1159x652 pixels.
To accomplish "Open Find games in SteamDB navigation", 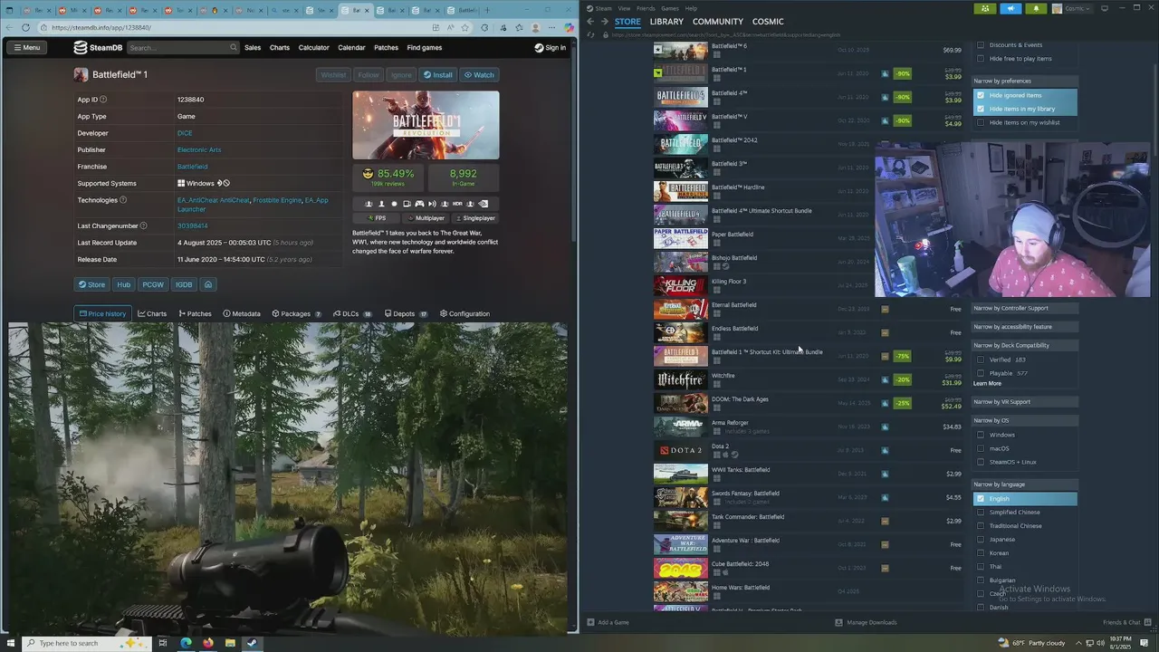I will pos(424,47).
